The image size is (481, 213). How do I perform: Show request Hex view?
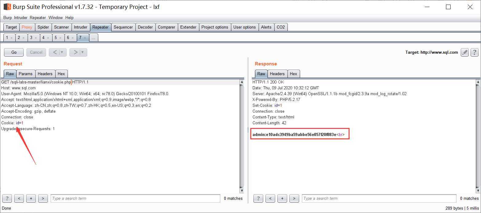[x=61, y=74]
